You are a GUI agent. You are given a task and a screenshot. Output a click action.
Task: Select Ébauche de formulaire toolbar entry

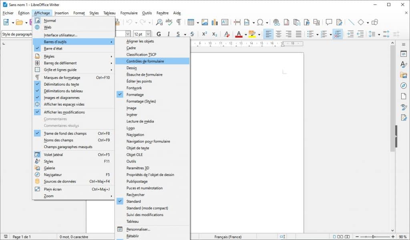pos(153,74)
